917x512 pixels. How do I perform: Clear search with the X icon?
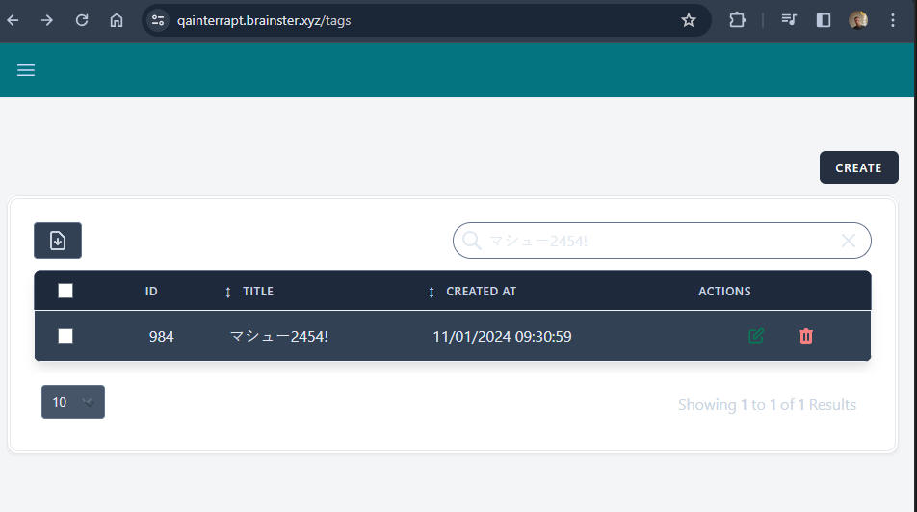click(849, 241)
